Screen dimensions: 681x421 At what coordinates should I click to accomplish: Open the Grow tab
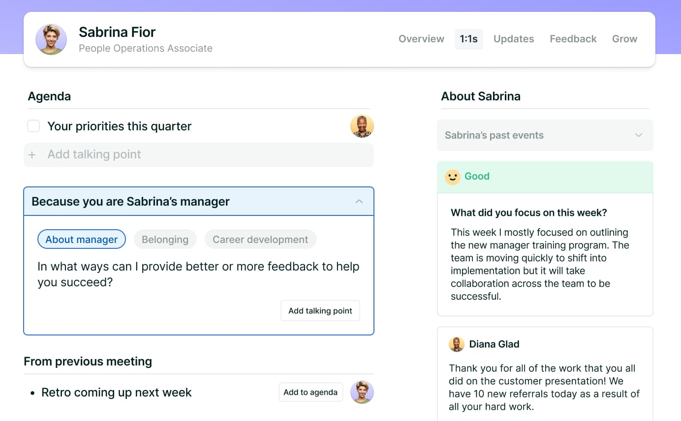click(624, 39)
